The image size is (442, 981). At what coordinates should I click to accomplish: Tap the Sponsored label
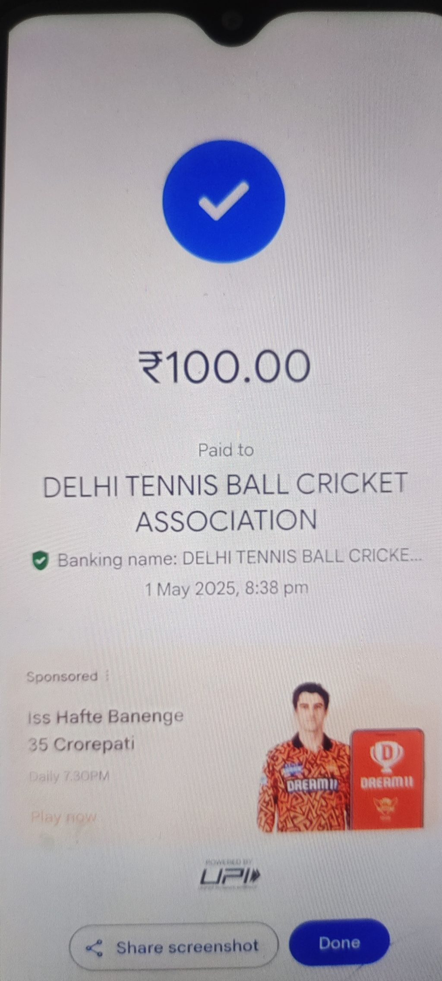coord(62,676)
